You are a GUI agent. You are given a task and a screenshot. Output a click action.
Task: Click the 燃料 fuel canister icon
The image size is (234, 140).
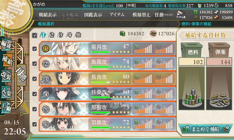(x=192, y=50)
